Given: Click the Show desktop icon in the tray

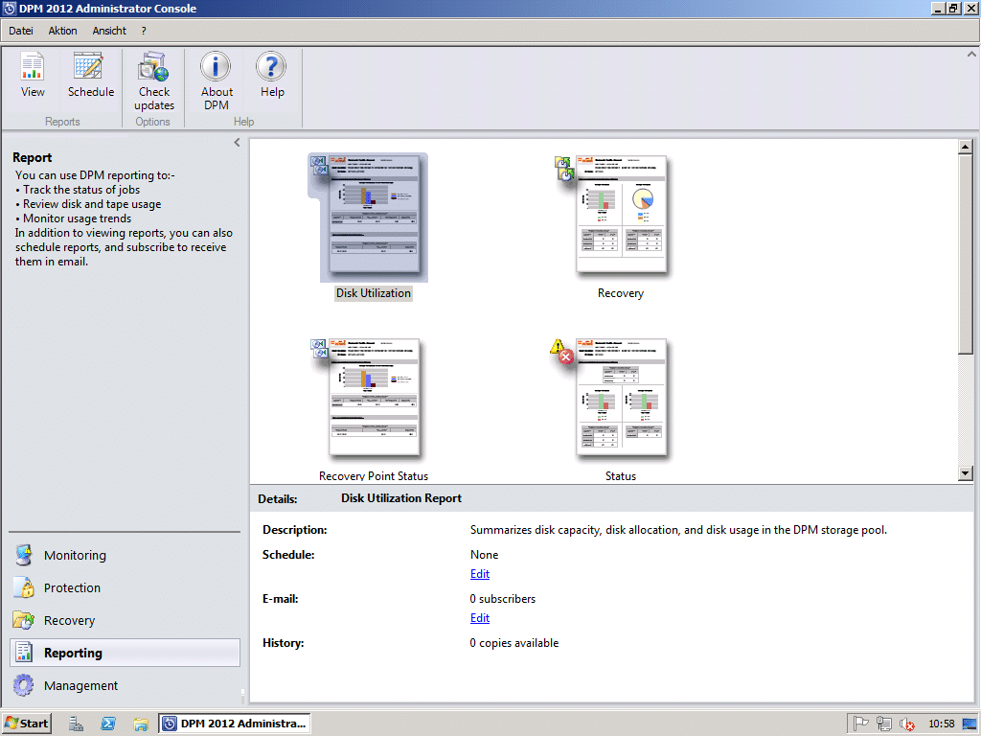Looking at the screenshot, I should pyautogui.click(x=970, y=724).
